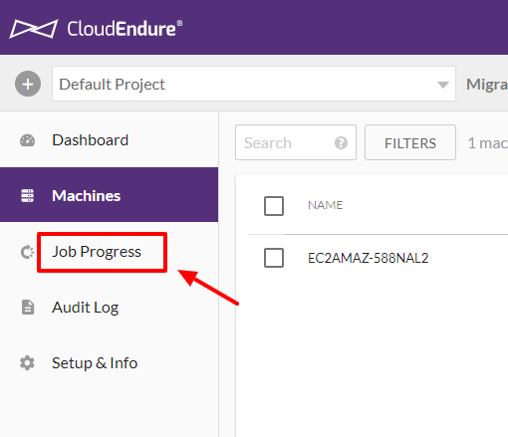Click the Dashboard gauge icon

coord(27,140)
